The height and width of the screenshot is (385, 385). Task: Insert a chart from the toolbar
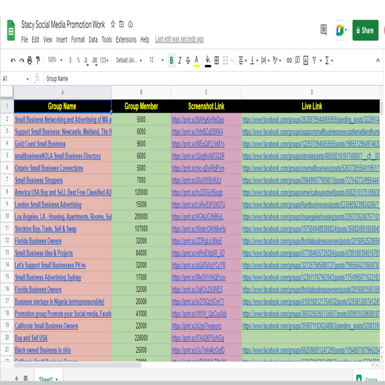[306, 60]
